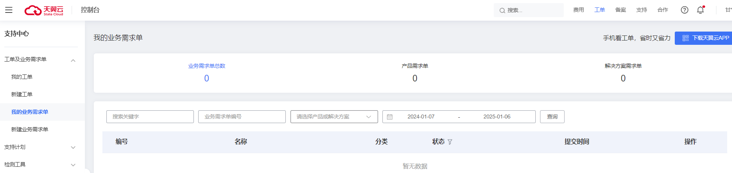Collapse the 工单及业务需求单 section
The height and width of the screenshot is (173, 732).
click(x=73, y=60)
